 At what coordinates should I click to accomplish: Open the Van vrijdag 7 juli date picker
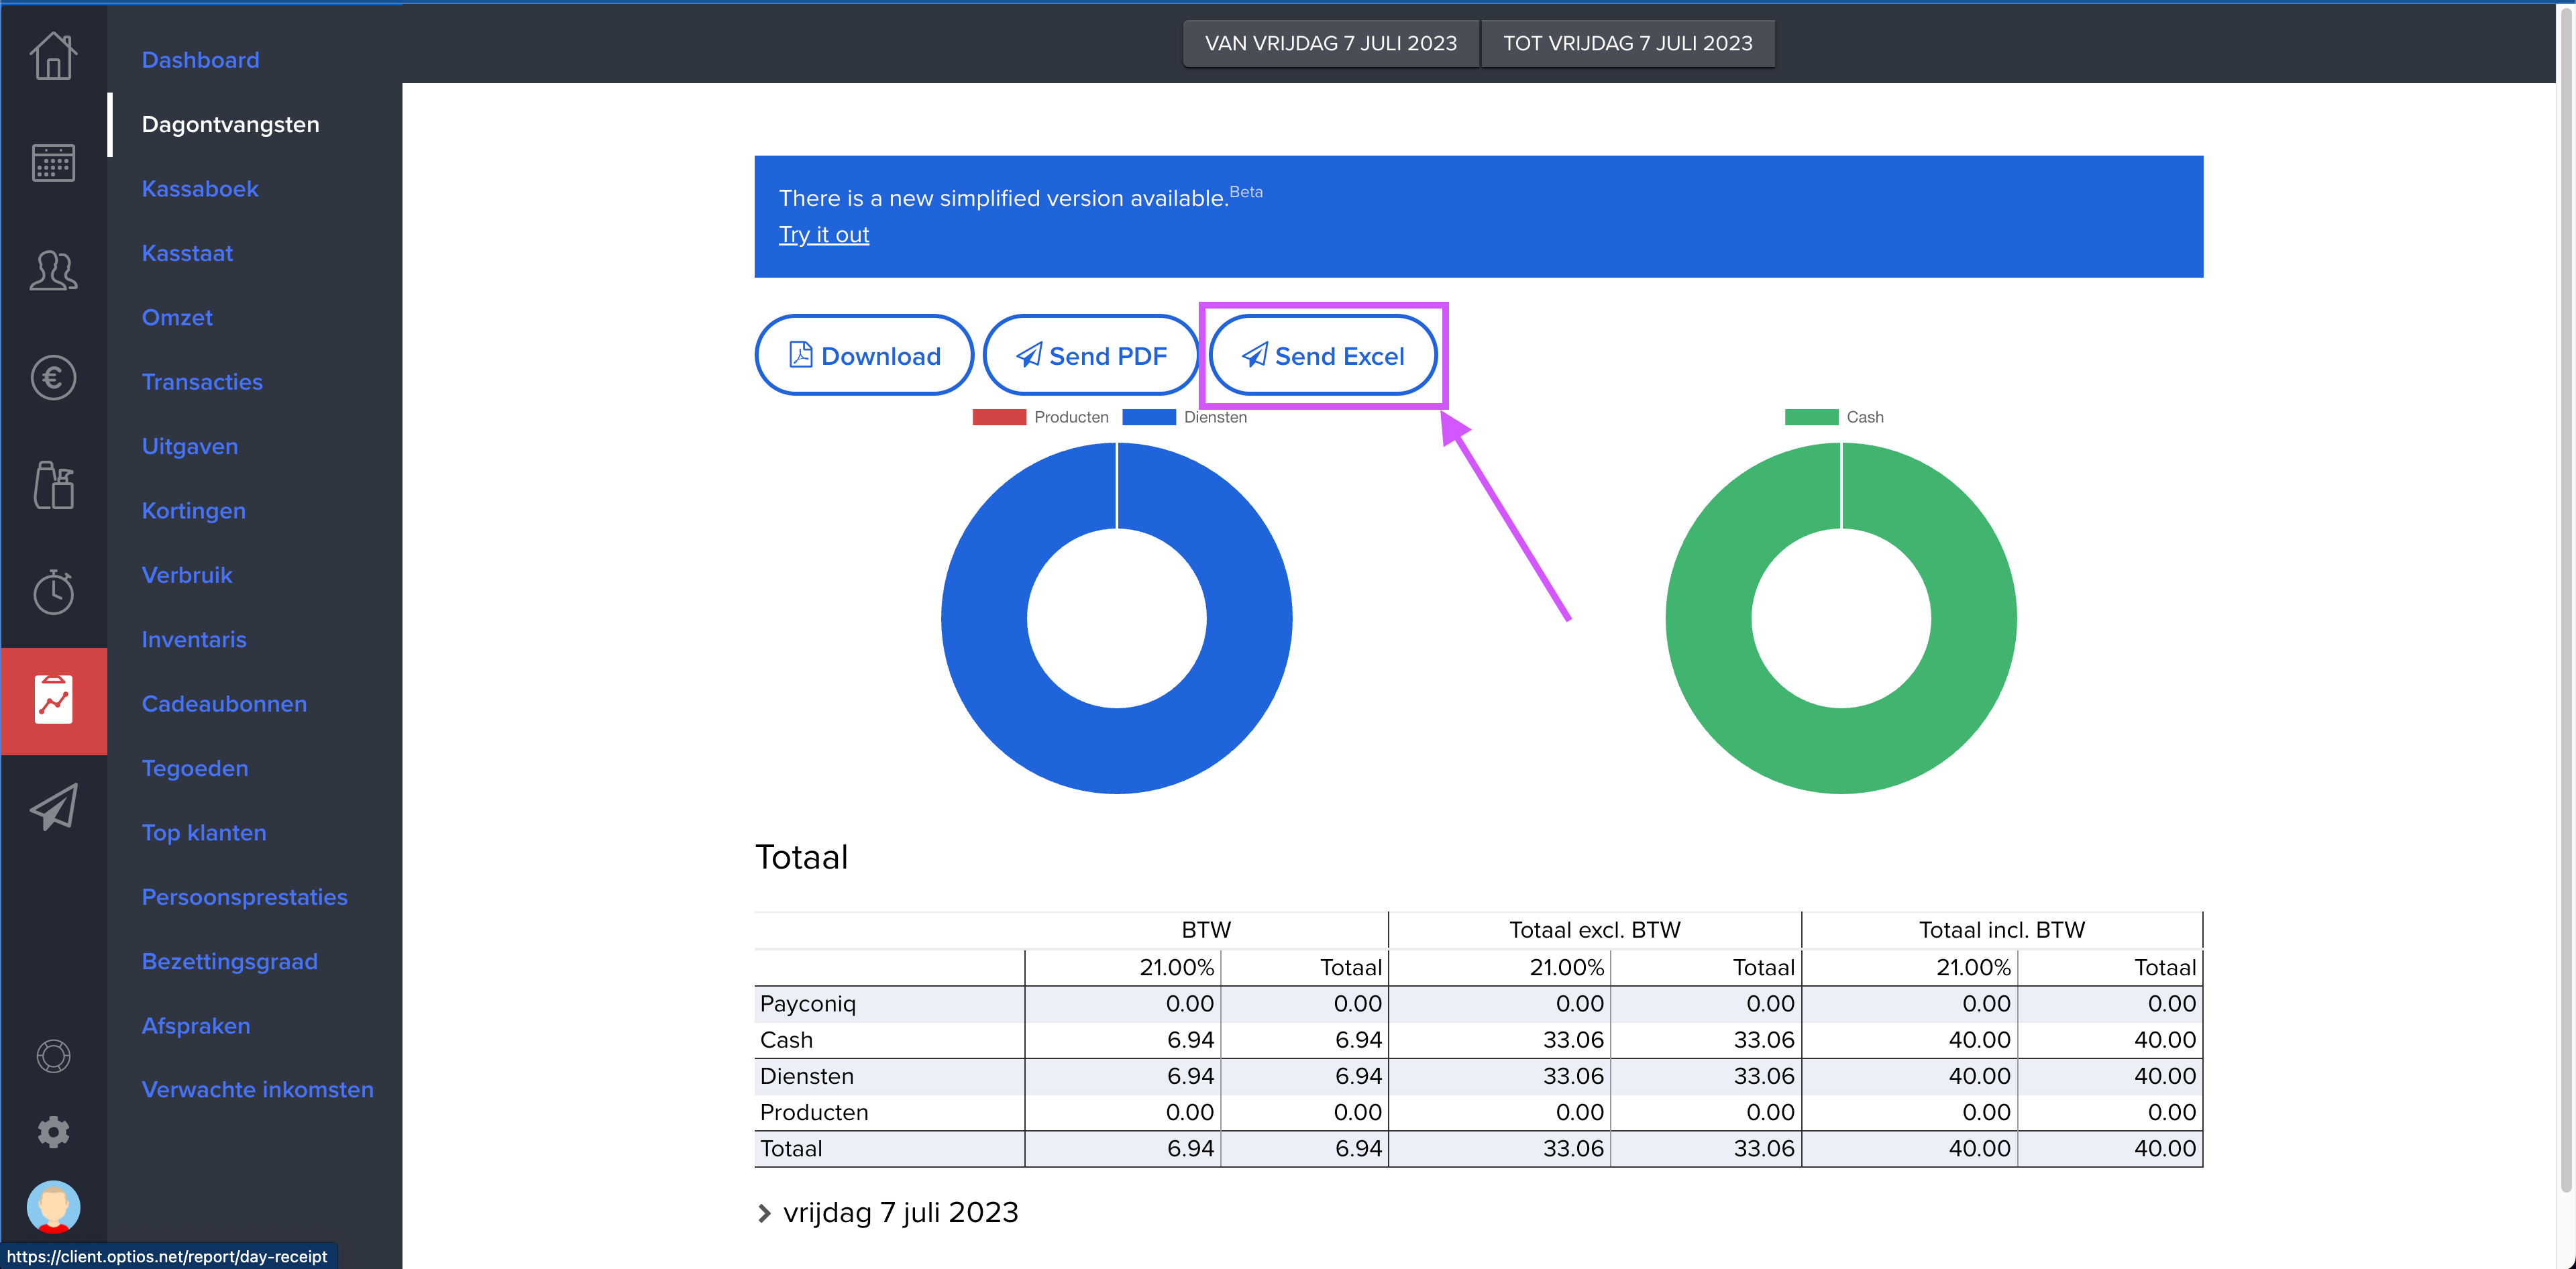(1330, 43)
